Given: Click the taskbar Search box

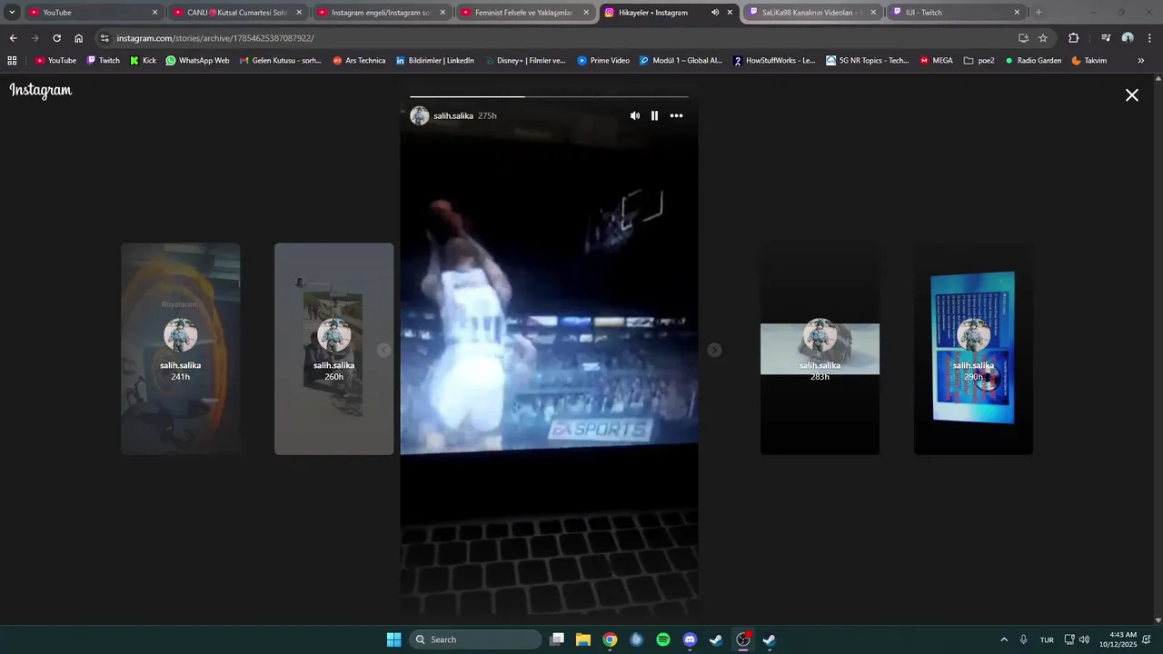Looking at the screenshot, I should click(475, 639).
